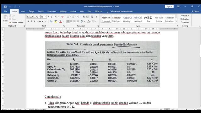
Task: Insert a bulleted list
Action: 68,17
